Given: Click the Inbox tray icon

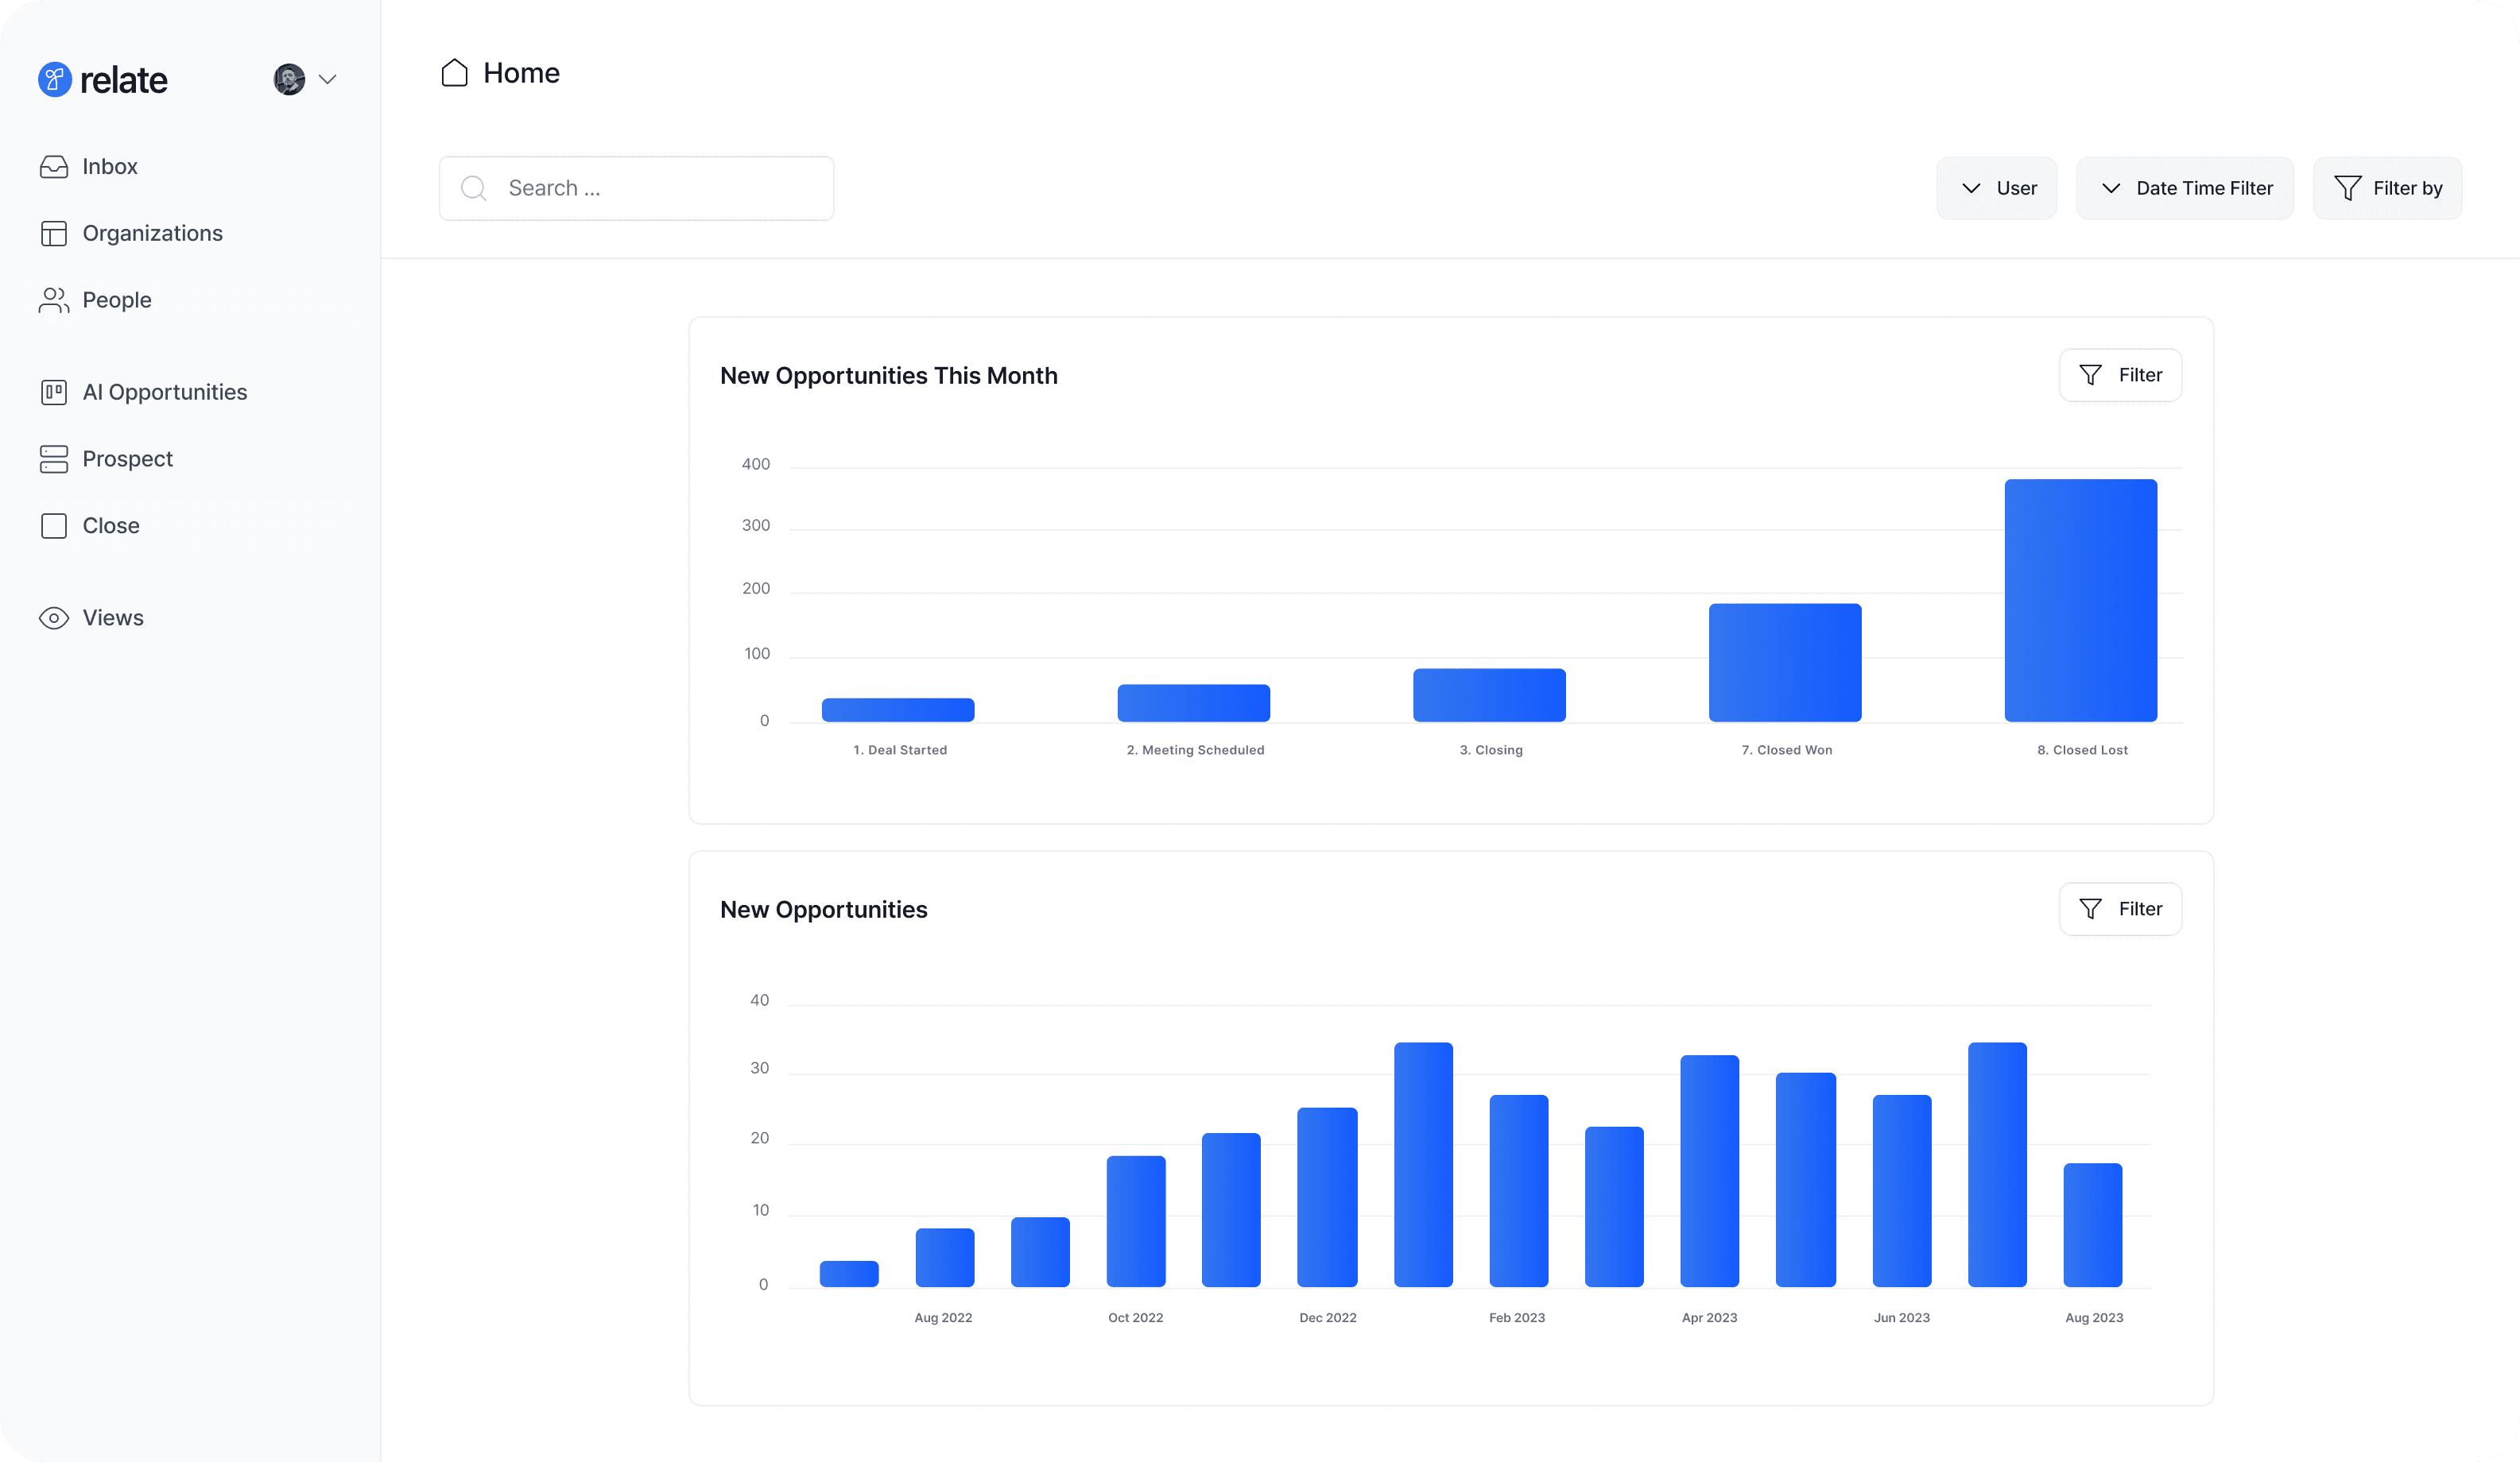Looking at the screenshot, I should [54, 167].
